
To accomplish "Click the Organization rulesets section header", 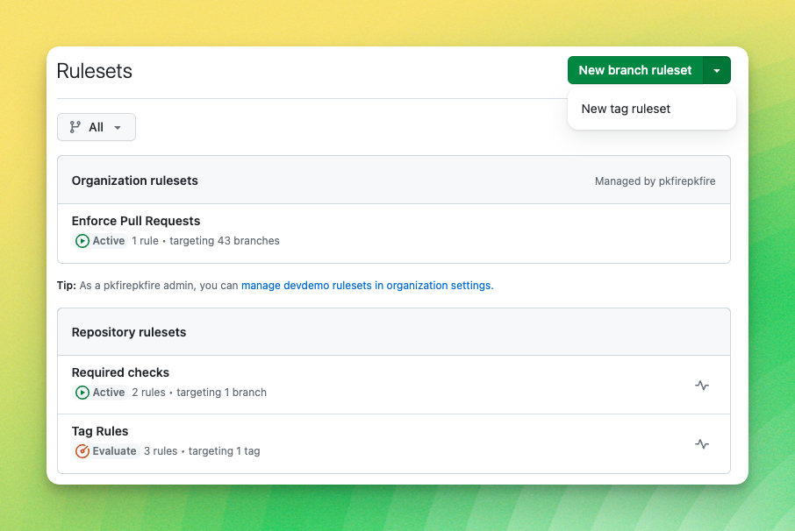I will tap(134, 181).
